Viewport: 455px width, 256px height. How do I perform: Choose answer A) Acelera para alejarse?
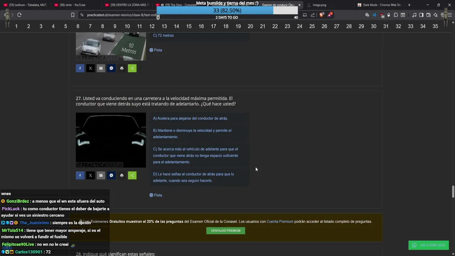point(199,118)
